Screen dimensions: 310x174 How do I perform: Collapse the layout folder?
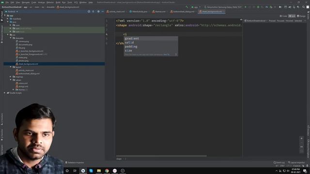(x=11, y=67)
